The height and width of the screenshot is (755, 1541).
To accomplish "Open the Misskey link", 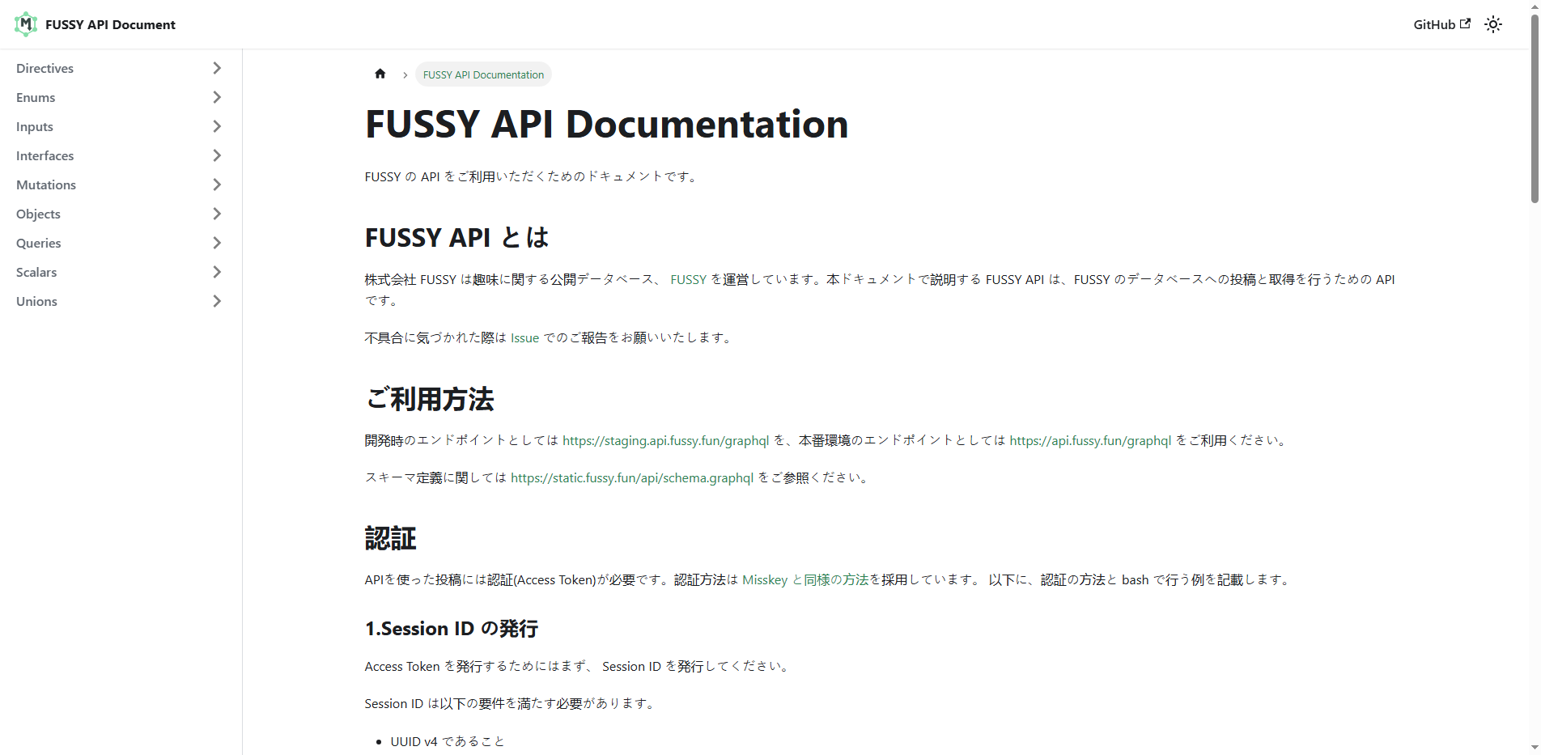I will [x=765, y=579].
